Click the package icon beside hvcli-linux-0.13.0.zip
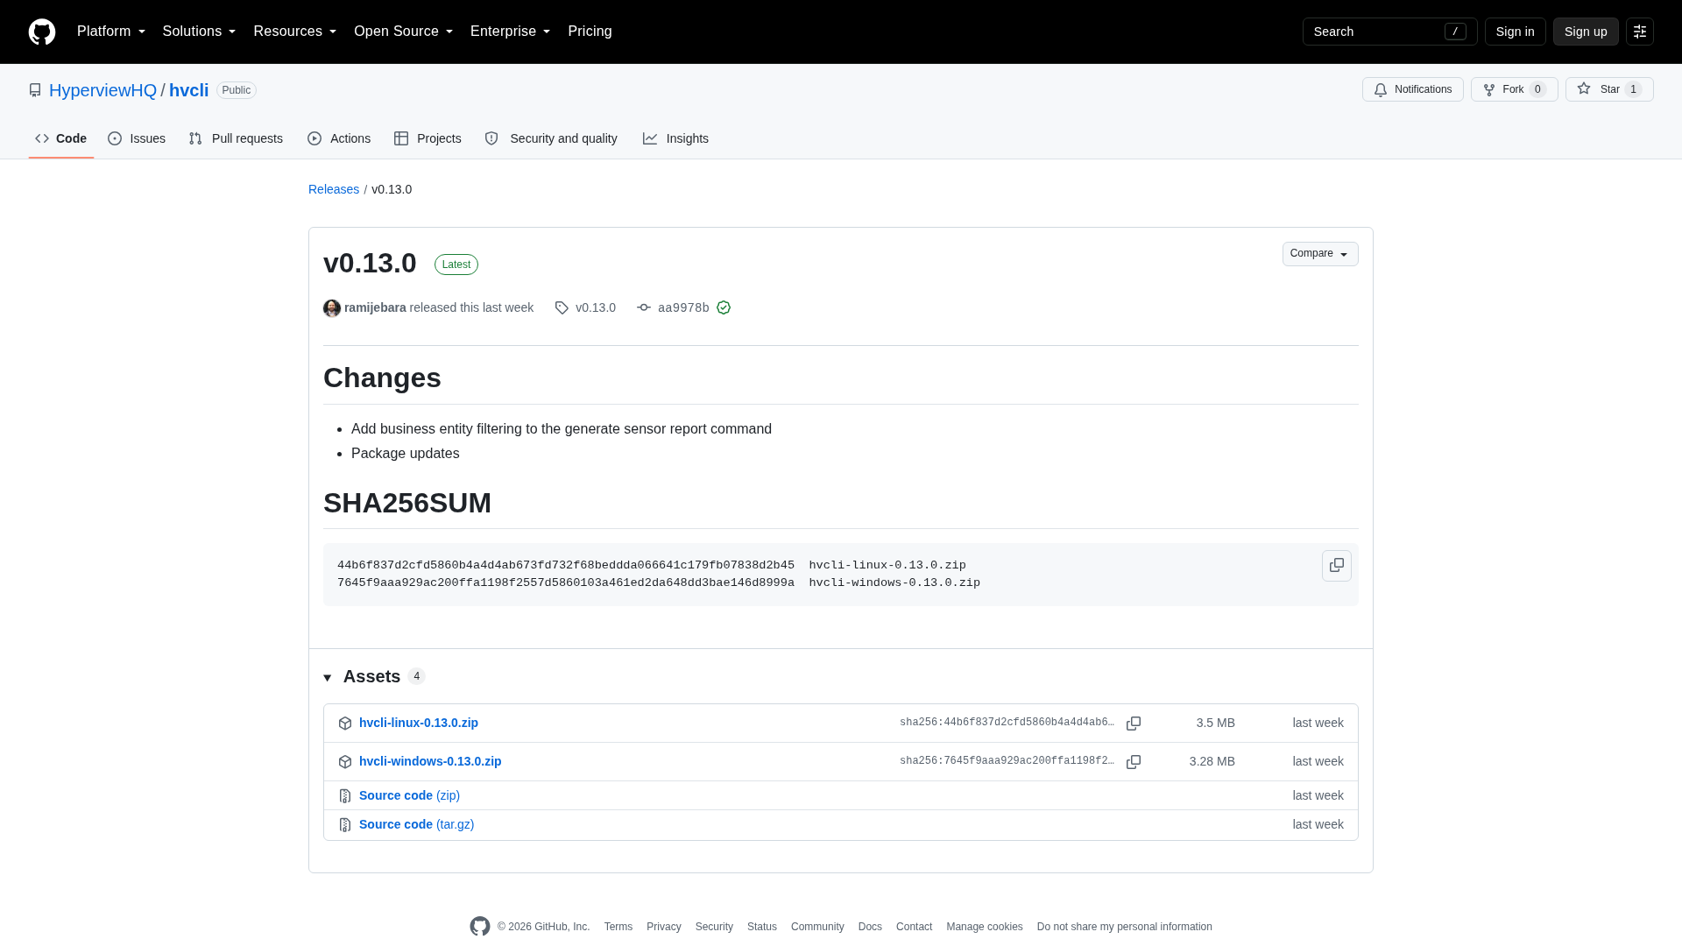The image size is (1682, 946). (345, 724)
